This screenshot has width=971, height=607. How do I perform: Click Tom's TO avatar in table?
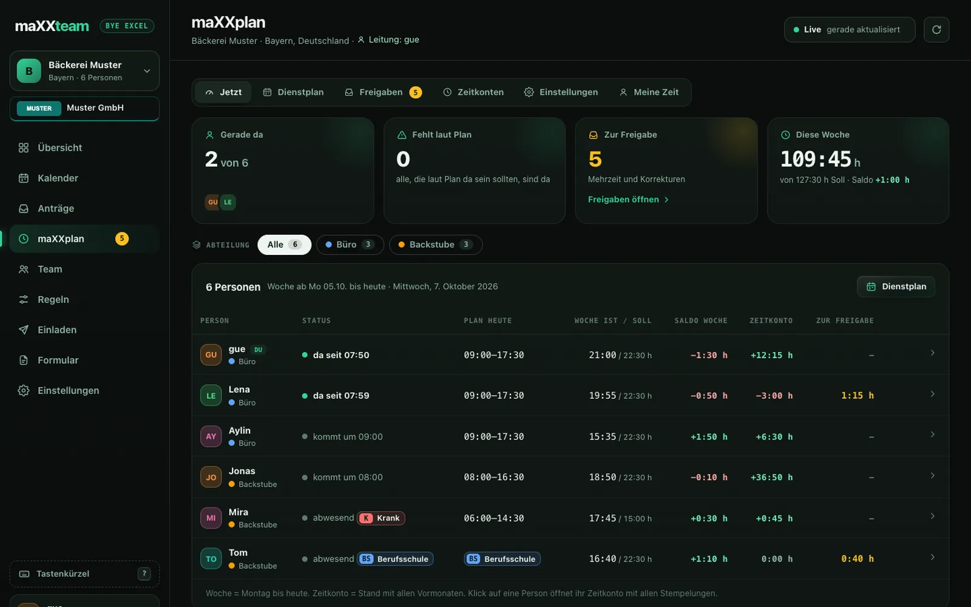211,558
